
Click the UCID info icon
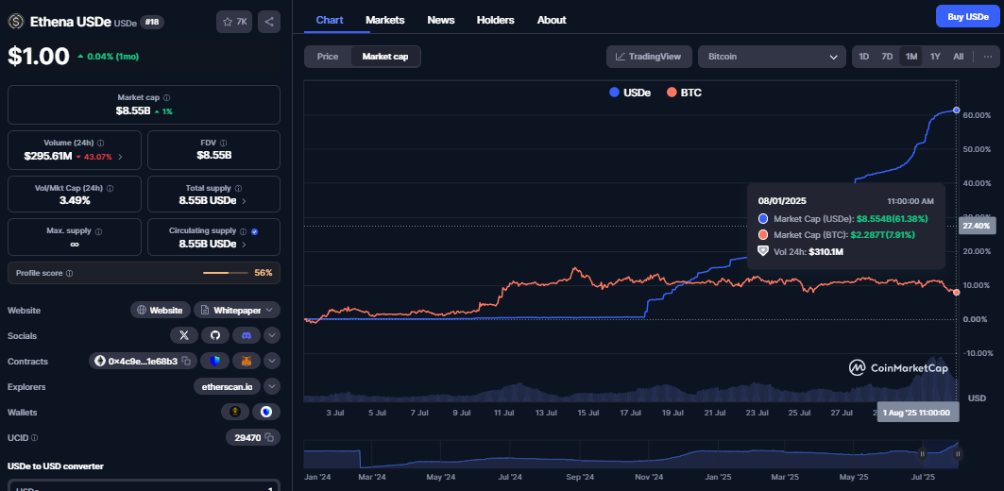point(35,438)
